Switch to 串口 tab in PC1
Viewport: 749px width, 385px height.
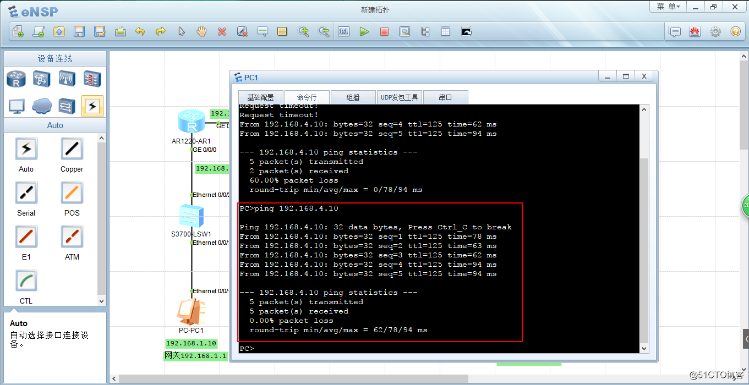point(446,97)
